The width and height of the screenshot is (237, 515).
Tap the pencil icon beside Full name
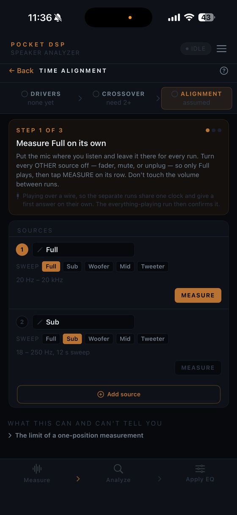40,250
